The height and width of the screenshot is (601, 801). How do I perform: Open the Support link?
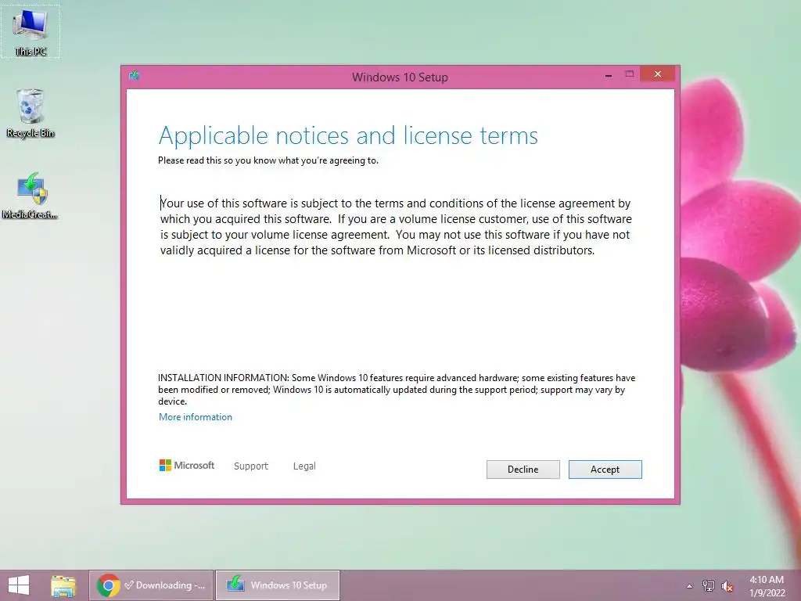(x=251, y=466)
